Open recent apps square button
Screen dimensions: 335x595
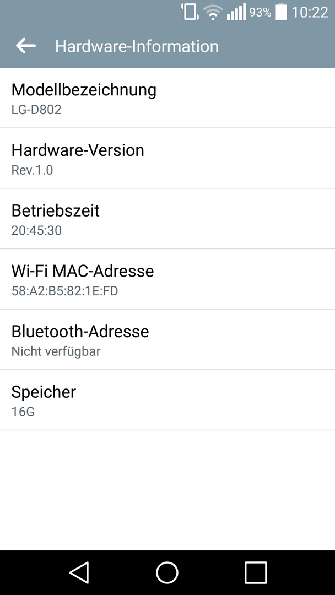(256, 572)
